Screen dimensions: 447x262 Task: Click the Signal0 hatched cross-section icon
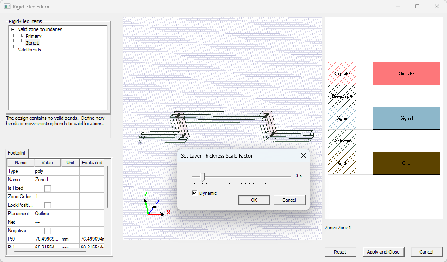[342, 73]
